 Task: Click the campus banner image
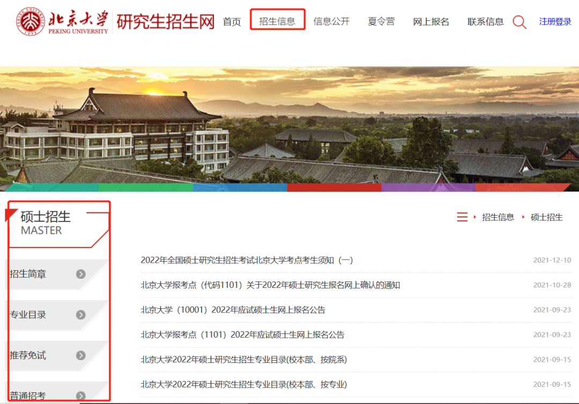click(289, 128)
